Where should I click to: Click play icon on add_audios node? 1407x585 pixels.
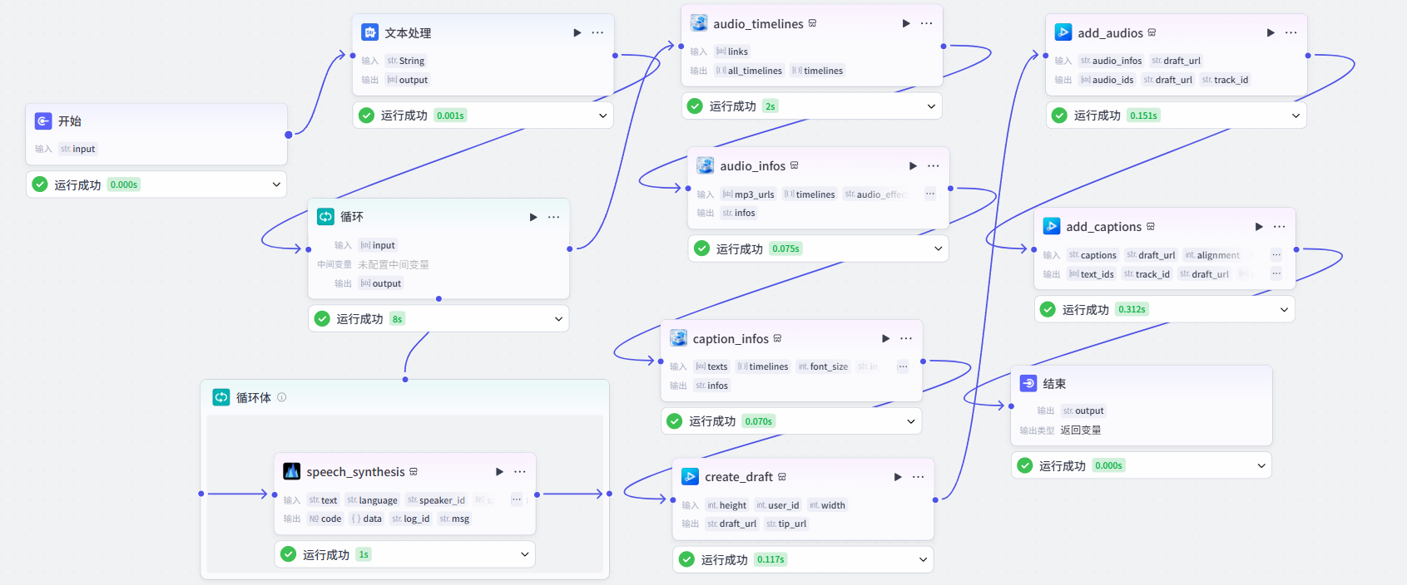click(x=1271, y=32)
